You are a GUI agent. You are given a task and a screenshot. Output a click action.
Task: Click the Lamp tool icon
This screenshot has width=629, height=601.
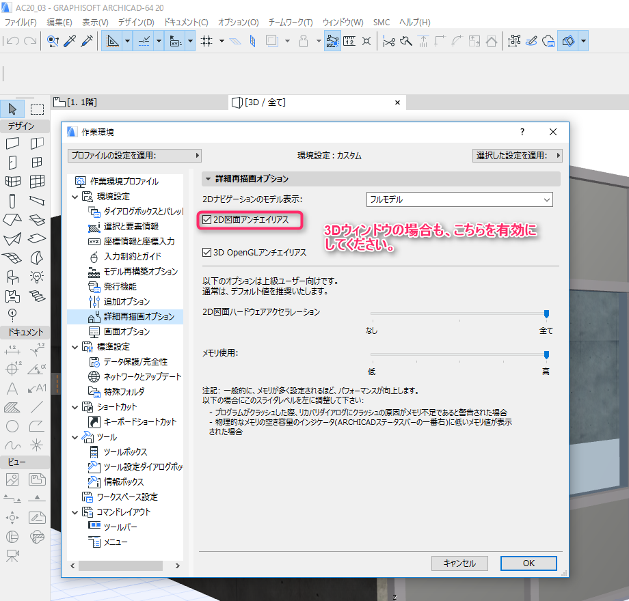click(x=37, y=277)
